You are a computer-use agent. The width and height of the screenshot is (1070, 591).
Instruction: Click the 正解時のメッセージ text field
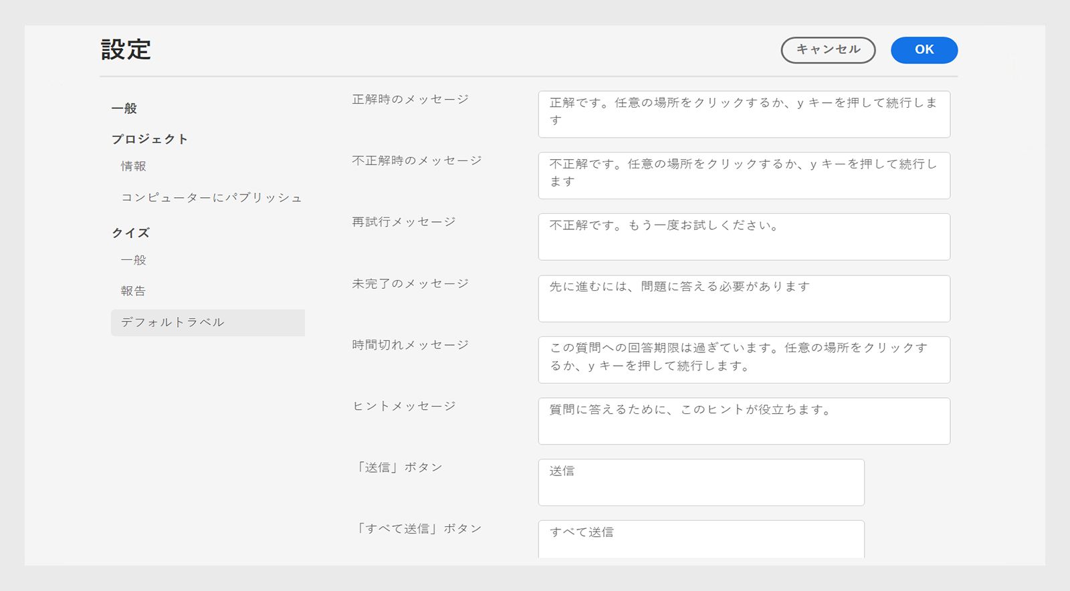(x=744, y=114)
